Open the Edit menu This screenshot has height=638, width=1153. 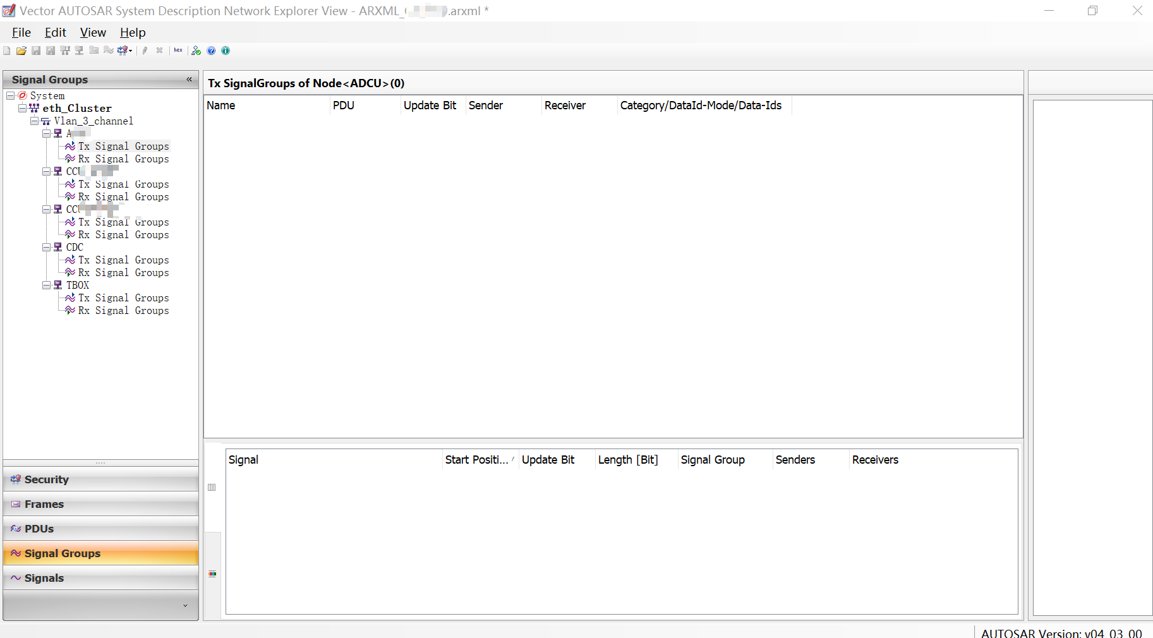[x=56, y=32]
